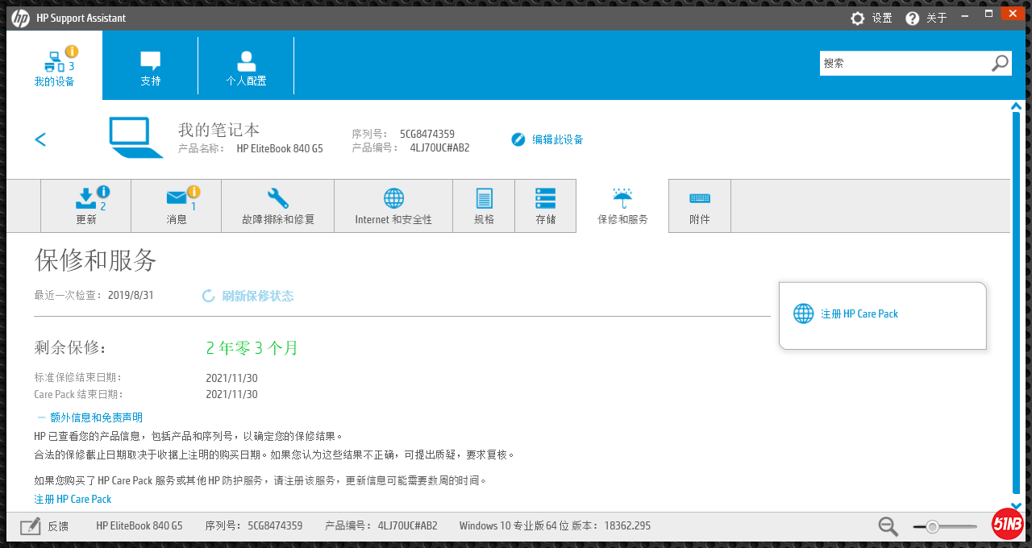This screenshot has width=1032, height=548.
Task: Open the 消息 (Messages) envelope tab
Action: [x=177, y=206]
